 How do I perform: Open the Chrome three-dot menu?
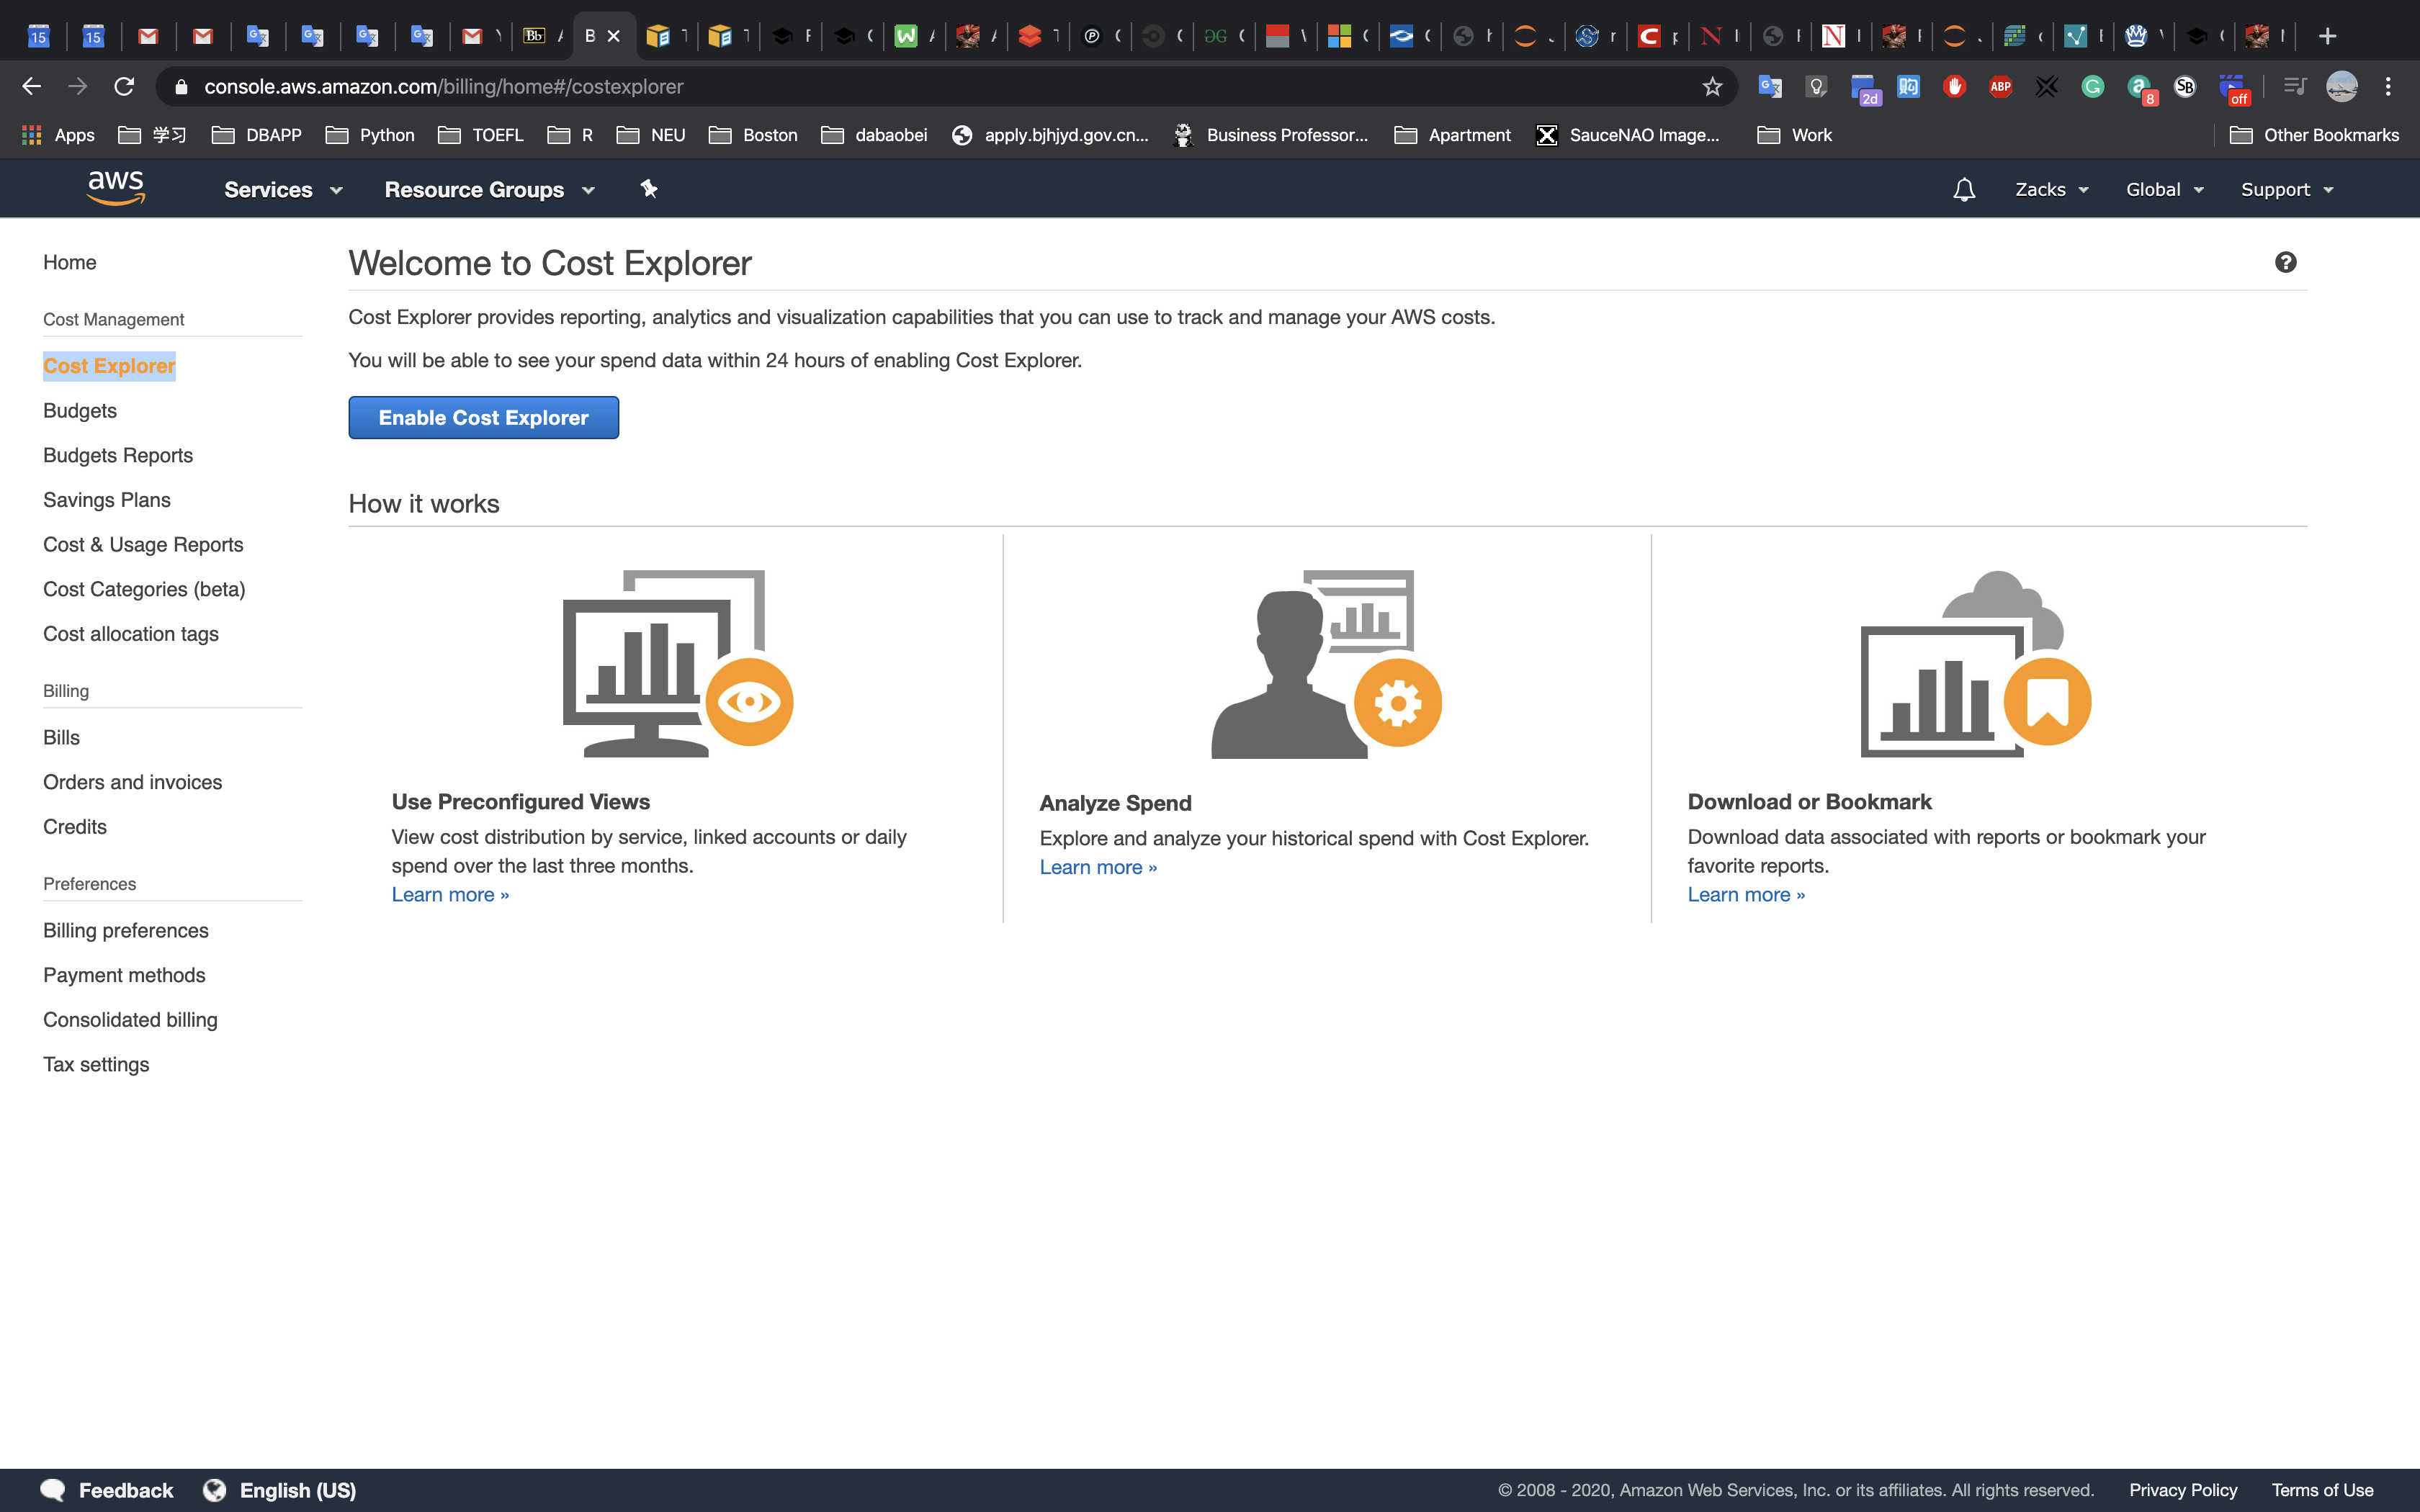tap(2388, 87)
